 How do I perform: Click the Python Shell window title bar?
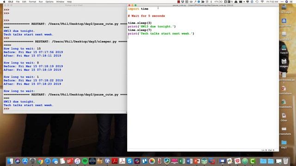point(65,5)
